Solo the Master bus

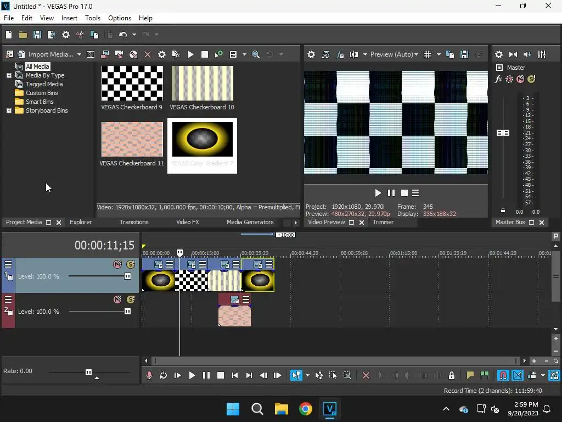coord(531,79)
